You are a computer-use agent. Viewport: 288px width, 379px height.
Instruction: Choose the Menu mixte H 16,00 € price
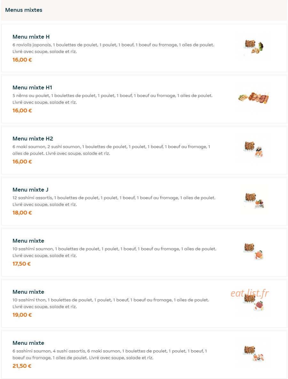point(22,60)
